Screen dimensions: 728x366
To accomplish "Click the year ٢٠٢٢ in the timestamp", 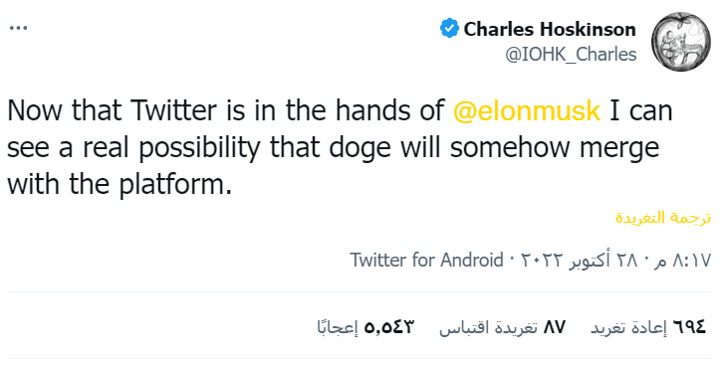I will click(542, 261).
